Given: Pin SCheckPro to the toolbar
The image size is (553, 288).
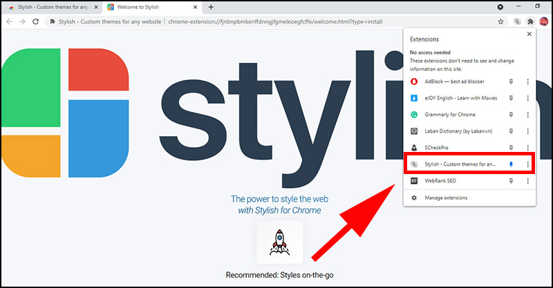Looking at the screenshot, I should [511, 148].
